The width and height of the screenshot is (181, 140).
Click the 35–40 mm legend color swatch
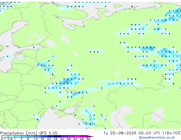(71, 136)
